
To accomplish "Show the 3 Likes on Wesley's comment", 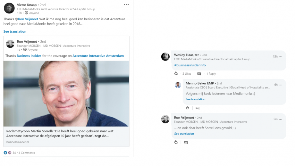I will [x=187, y=74].
